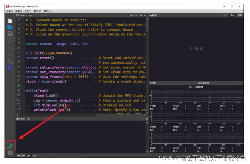Open the 工具(T) Tools menu

coord(28,11)
